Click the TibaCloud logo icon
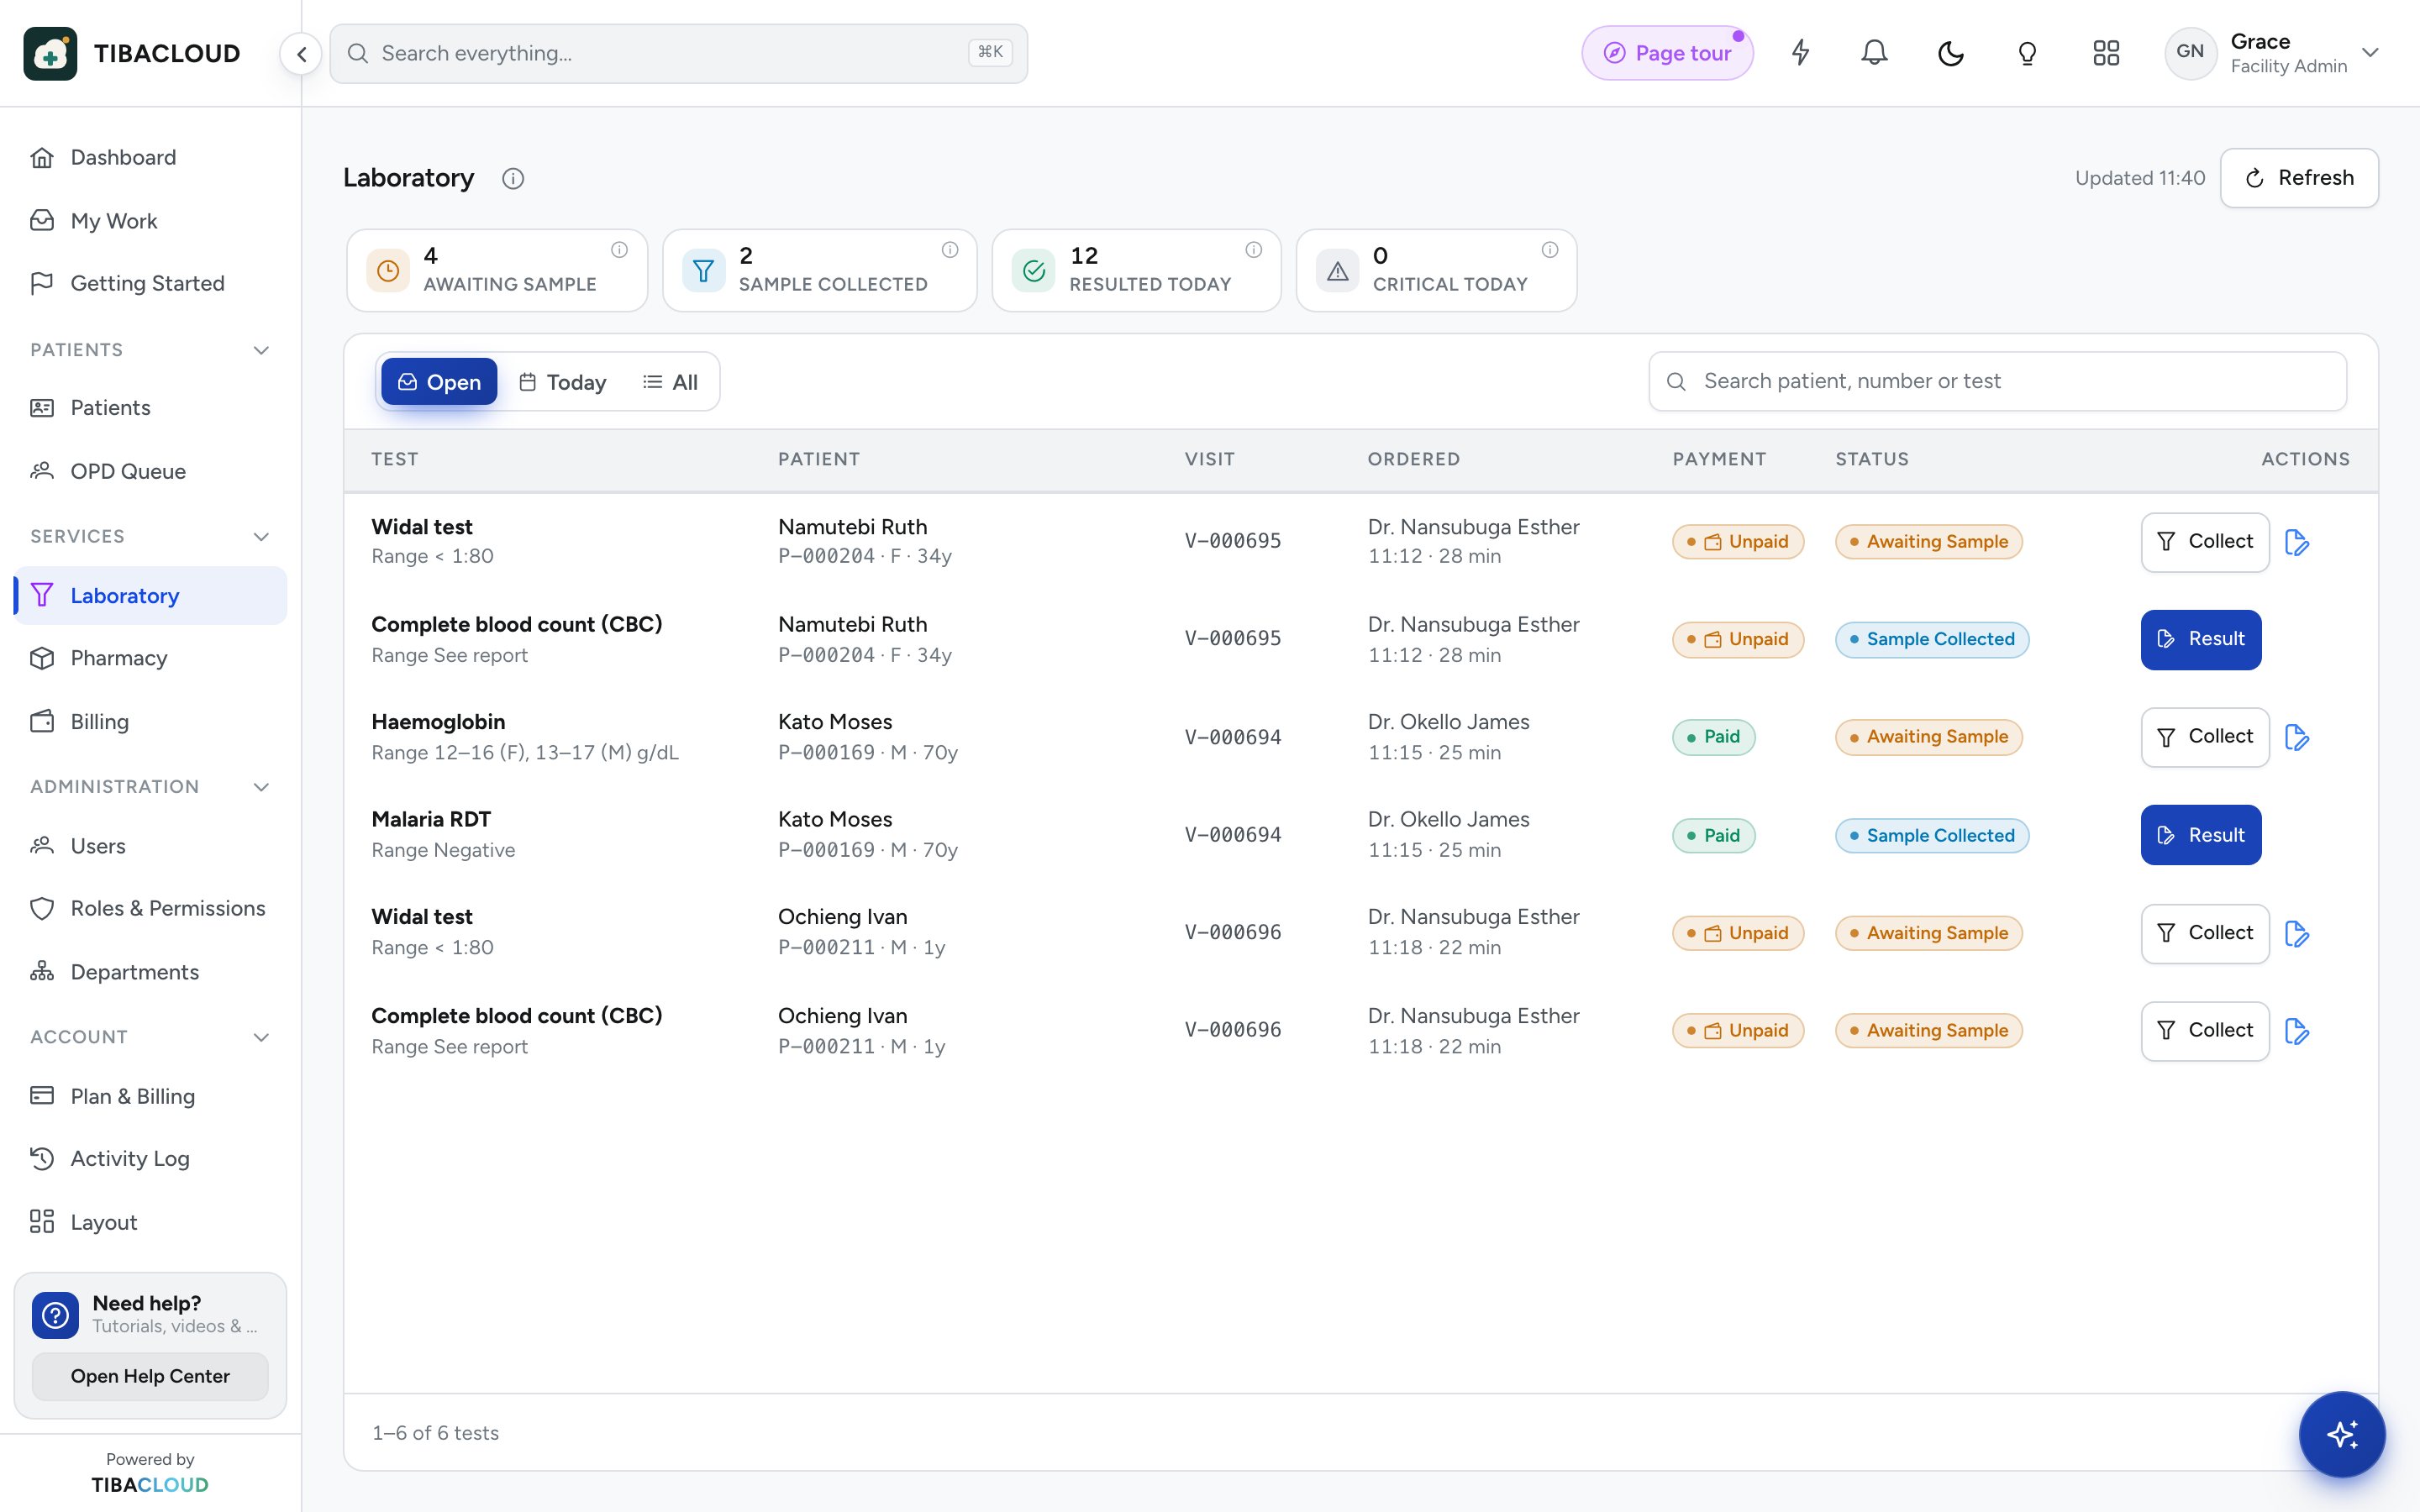The height and width of the screenshot is (1512, 2420). [51, 54]
